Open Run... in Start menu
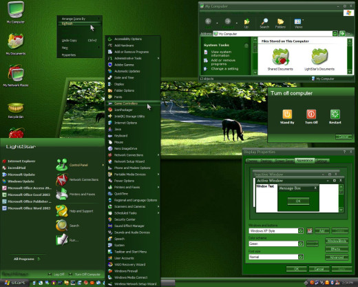Viewport: 358px width, 287px height. click(x=67, y=240)
